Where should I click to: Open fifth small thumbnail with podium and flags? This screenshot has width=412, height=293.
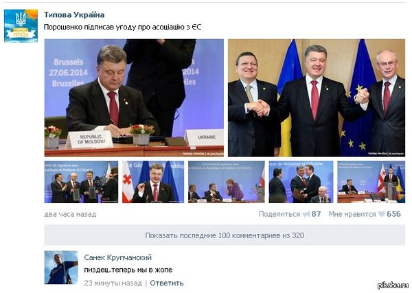tap(371, 182)
